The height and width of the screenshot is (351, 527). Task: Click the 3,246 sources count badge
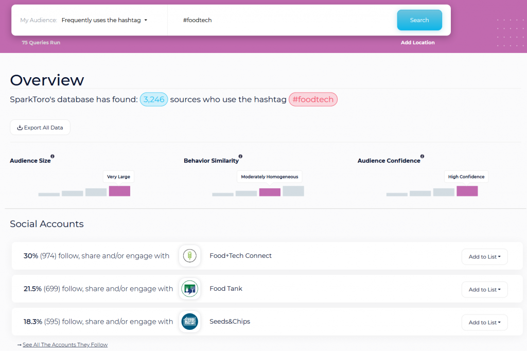click(154, 99)
